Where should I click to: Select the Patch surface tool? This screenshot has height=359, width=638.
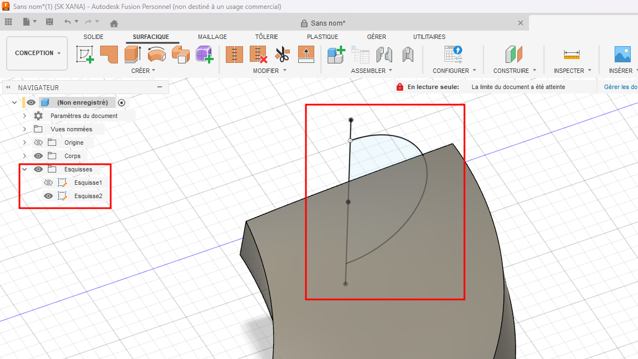pos(109,54)
